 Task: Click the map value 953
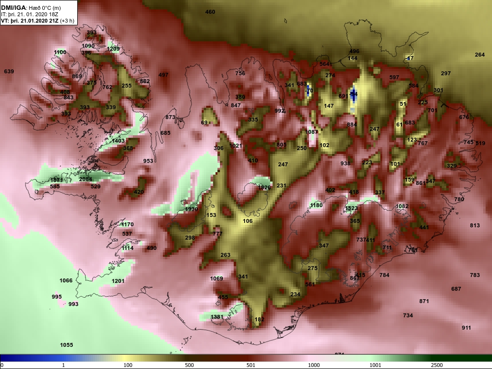click(x=148, y=161)
